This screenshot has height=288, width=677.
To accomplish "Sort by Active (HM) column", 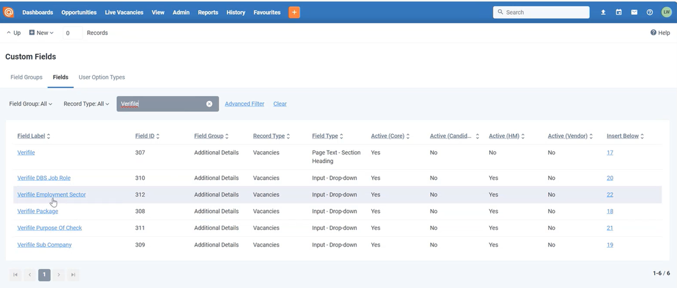I will coord(506,136).
